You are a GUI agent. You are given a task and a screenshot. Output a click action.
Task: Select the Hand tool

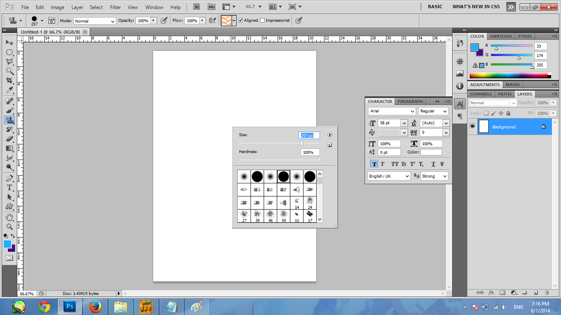coord(9,217)
